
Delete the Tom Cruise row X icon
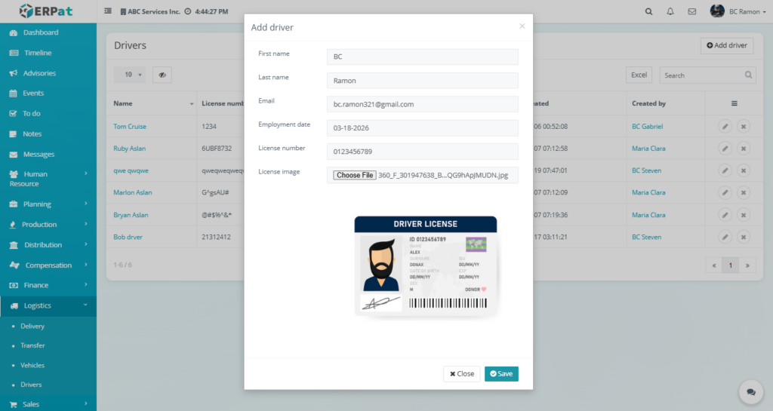tap(744, 127)
